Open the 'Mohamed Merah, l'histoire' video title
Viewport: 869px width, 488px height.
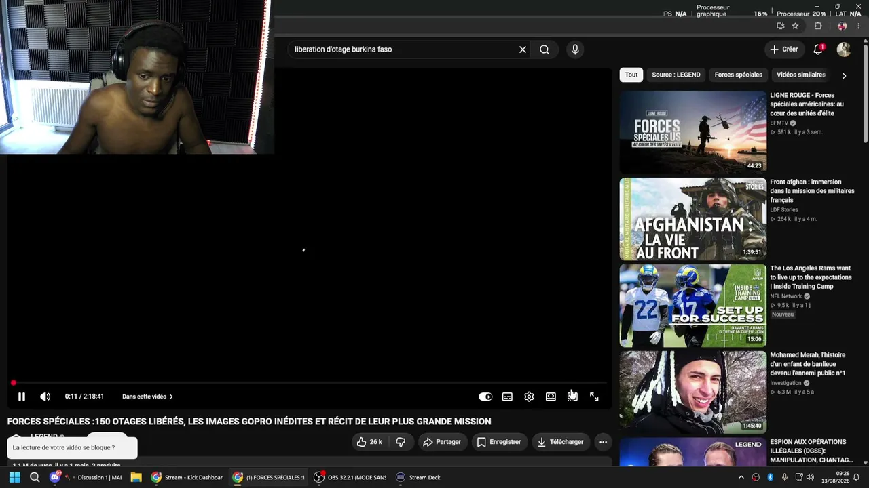808,364
